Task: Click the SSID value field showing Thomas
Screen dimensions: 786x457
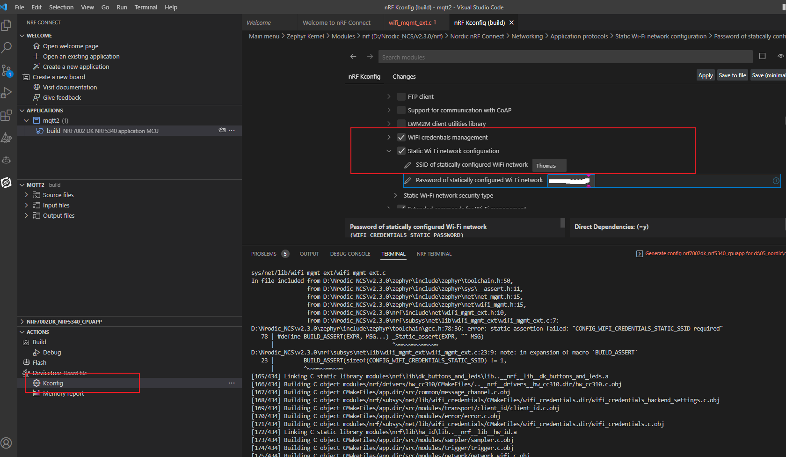Action: point(549,165)
